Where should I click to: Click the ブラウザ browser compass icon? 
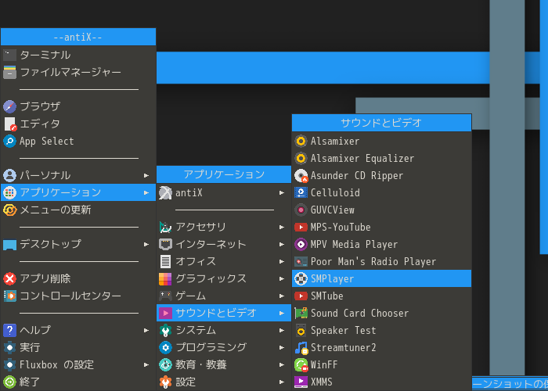click(x=9, y=106)
